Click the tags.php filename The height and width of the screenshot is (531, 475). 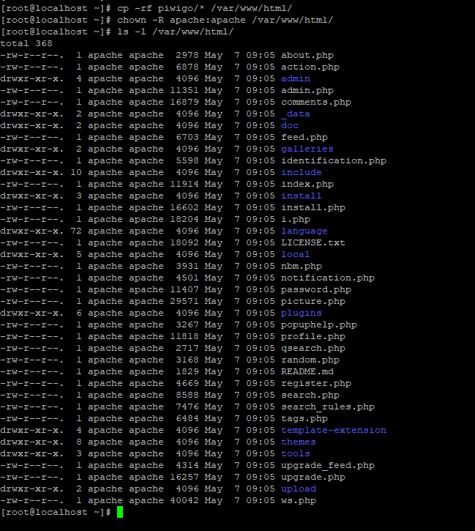(x=304, y=418)
